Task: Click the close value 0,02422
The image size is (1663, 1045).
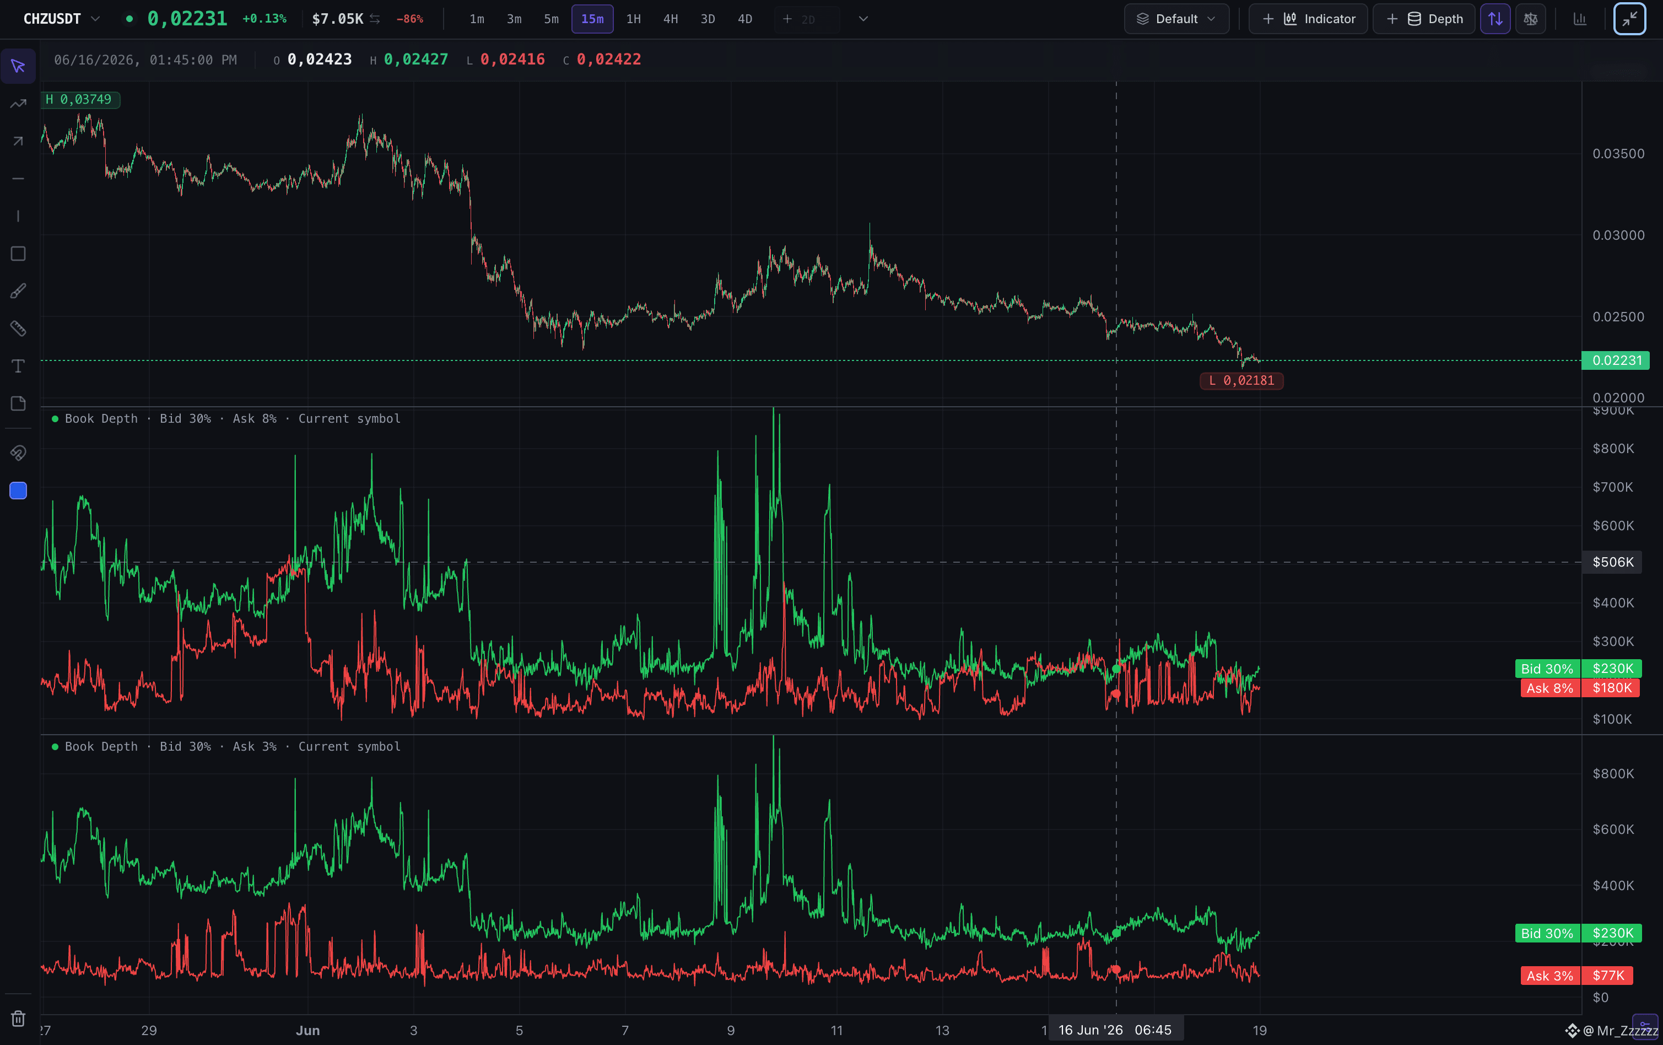Action: pyautogui.click(x=608, y=60)
